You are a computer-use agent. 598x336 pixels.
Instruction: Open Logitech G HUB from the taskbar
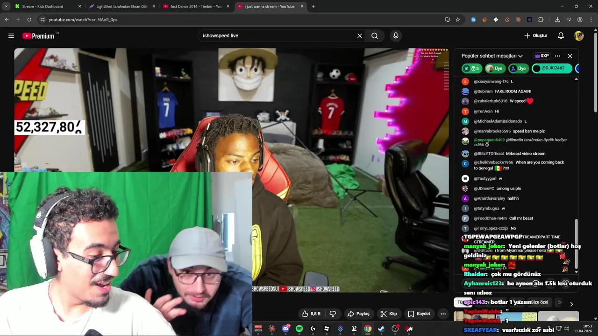(313, 329)
